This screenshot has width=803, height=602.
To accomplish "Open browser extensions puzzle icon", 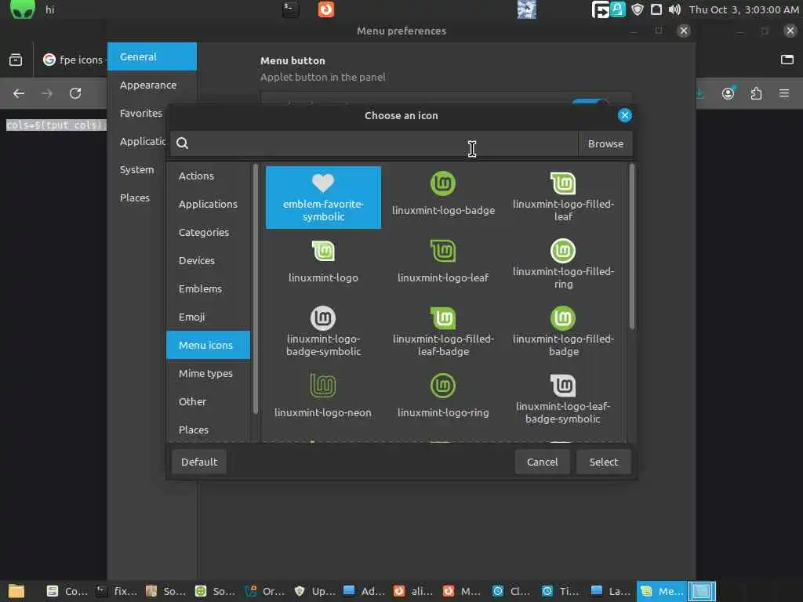I will 756,93.
